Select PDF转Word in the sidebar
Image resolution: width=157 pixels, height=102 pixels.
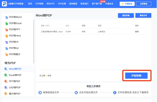(15, 17)
